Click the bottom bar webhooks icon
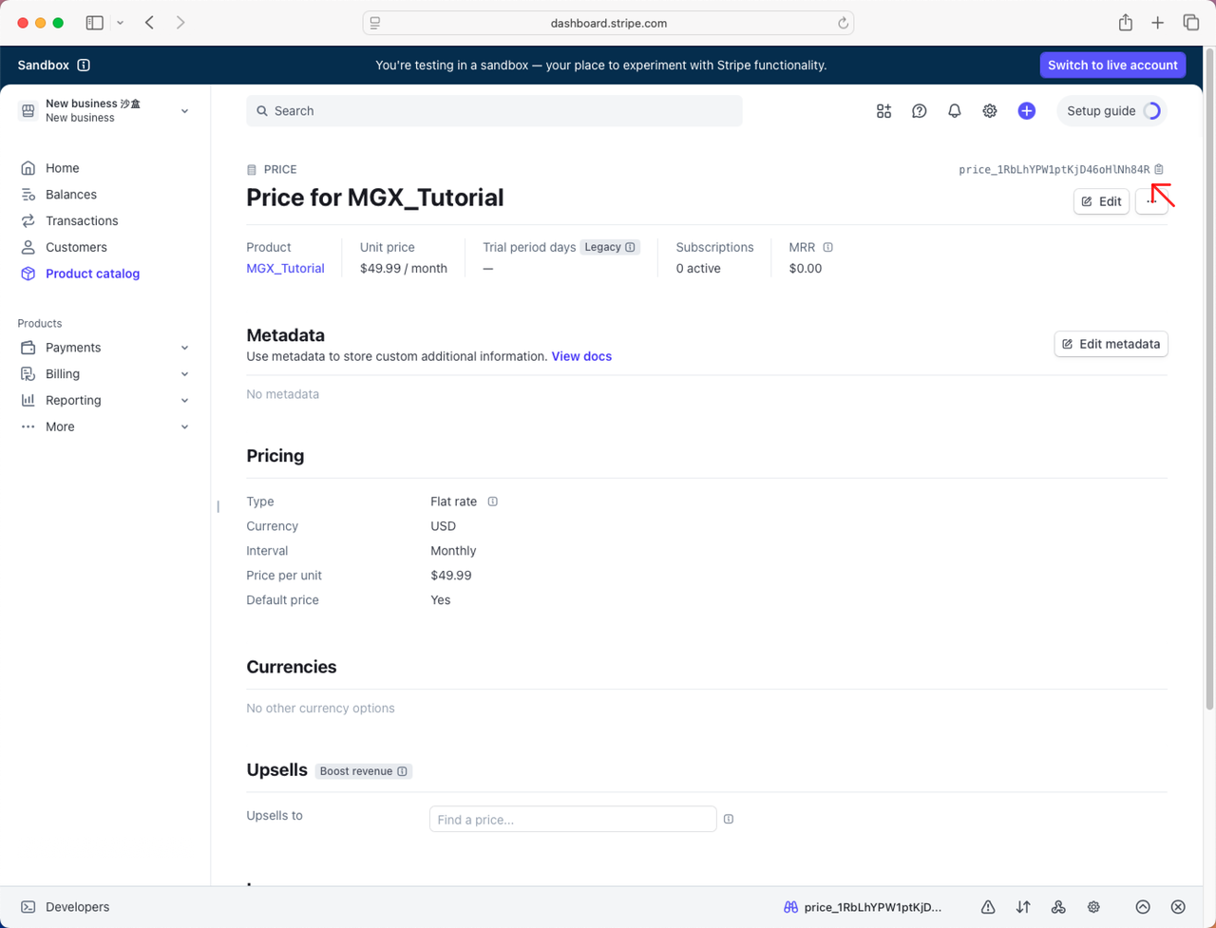Image resolution: width=1216 pixels, height=928 pixels. tap(1058, 907)
